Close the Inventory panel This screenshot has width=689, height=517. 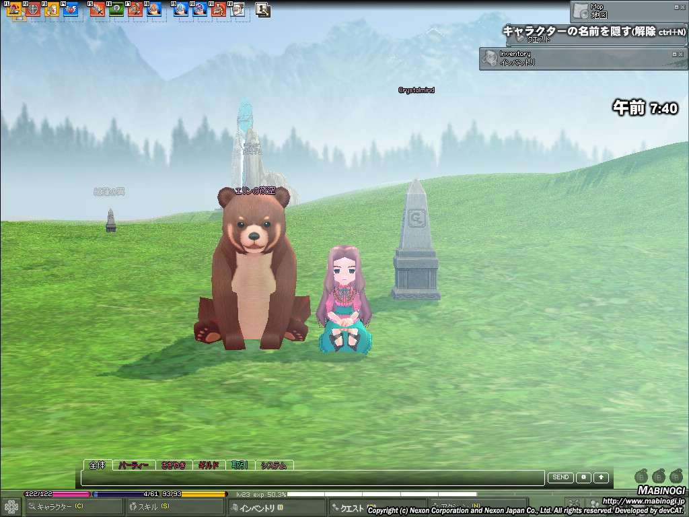(x=680, y=54)
